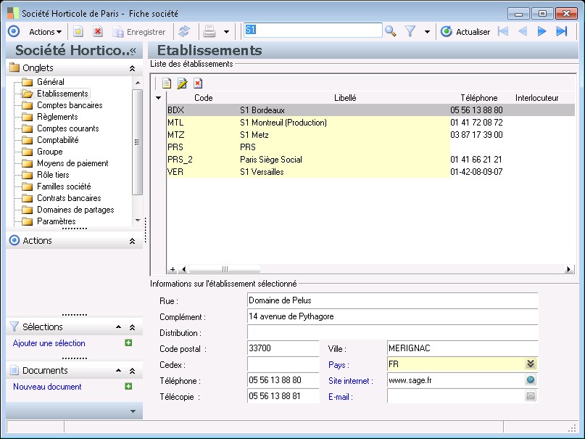Click the Nouveau document link

[47, 387]
